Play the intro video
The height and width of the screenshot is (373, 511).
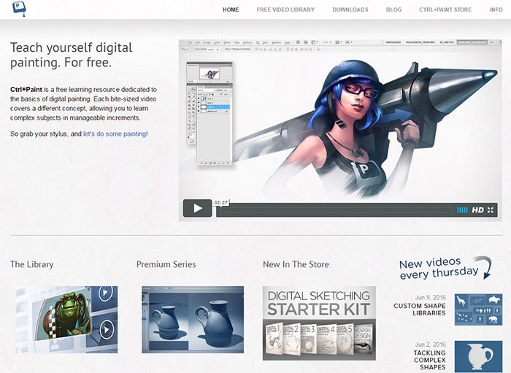(197, 208)
